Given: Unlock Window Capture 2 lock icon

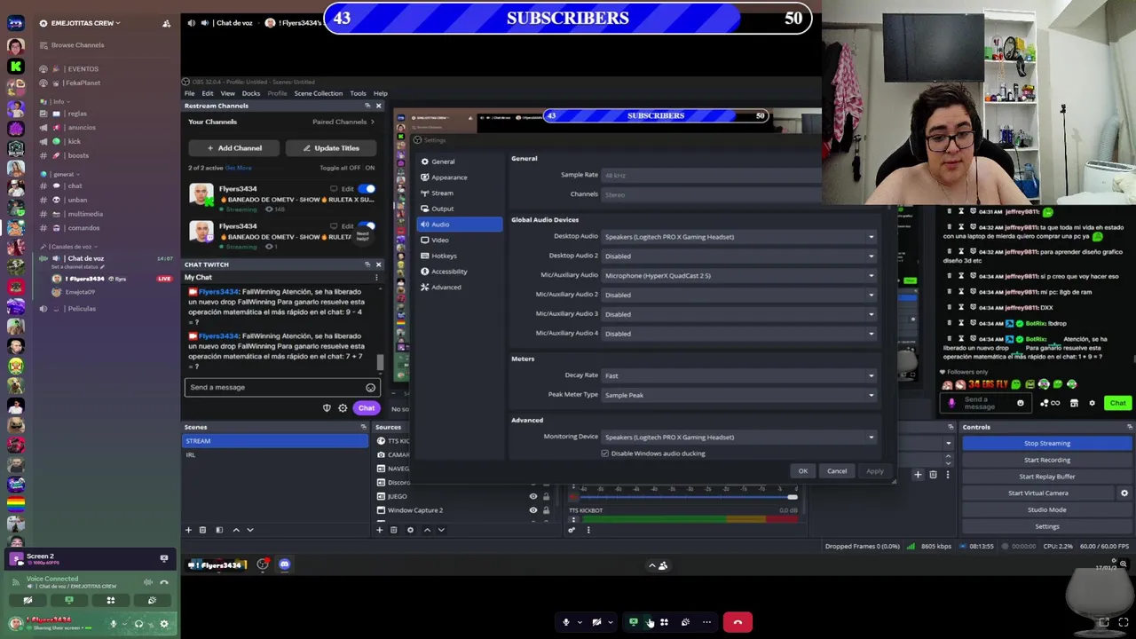Looking at the screenshot, I should [x=546, y=510].
